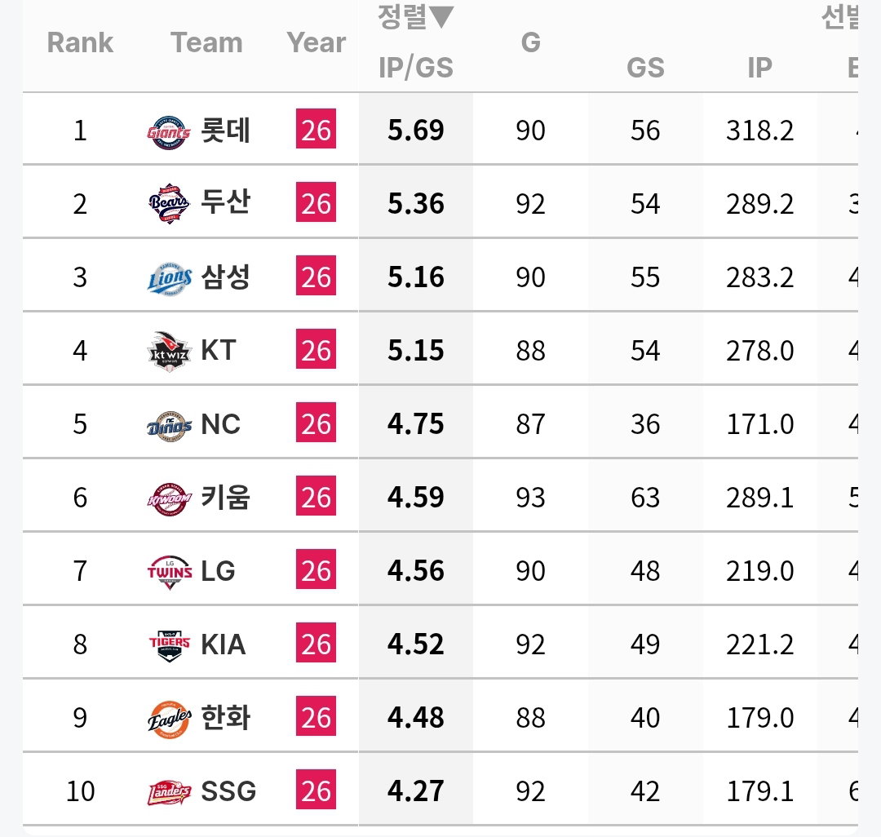Sort table by IP/GS column header
The image size is (881, 837).
pyautogui.click(x=416, y=68)
